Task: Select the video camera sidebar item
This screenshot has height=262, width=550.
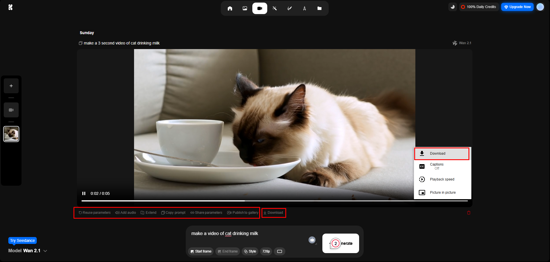Action: click(11, 110)
